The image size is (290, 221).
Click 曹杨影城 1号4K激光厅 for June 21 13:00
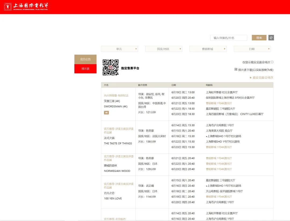tap(219, 103)
